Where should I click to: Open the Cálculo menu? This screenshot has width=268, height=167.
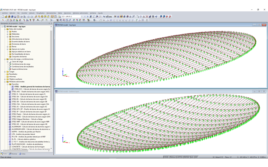[x=32, y=13]
